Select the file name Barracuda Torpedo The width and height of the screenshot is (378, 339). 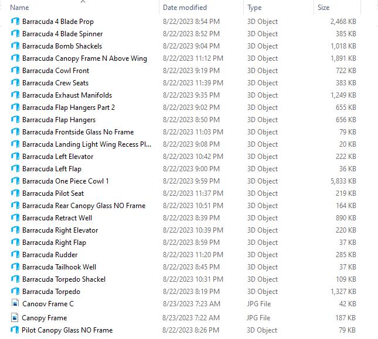(51, 292)
